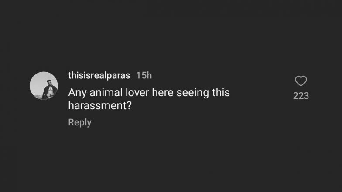View the 223 likes count
Viewport: 342px width, 192px height.
pos(301,96)
